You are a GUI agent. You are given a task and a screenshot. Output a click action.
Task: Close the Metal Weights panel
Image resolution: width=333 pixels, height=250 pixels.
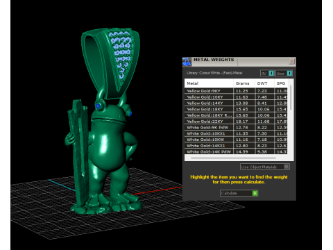tap(291, 61)
